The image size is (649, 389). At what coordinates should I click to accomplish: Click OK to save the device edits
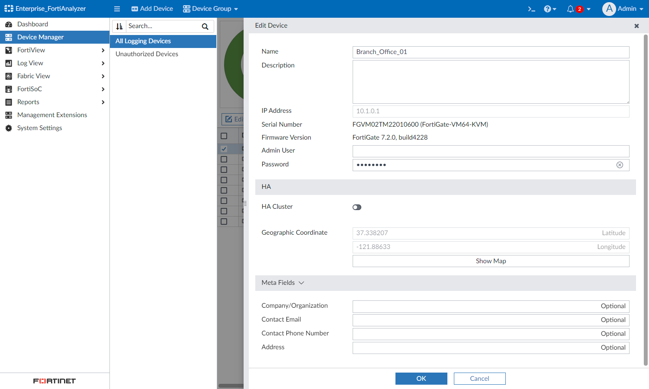pos(421,378)
